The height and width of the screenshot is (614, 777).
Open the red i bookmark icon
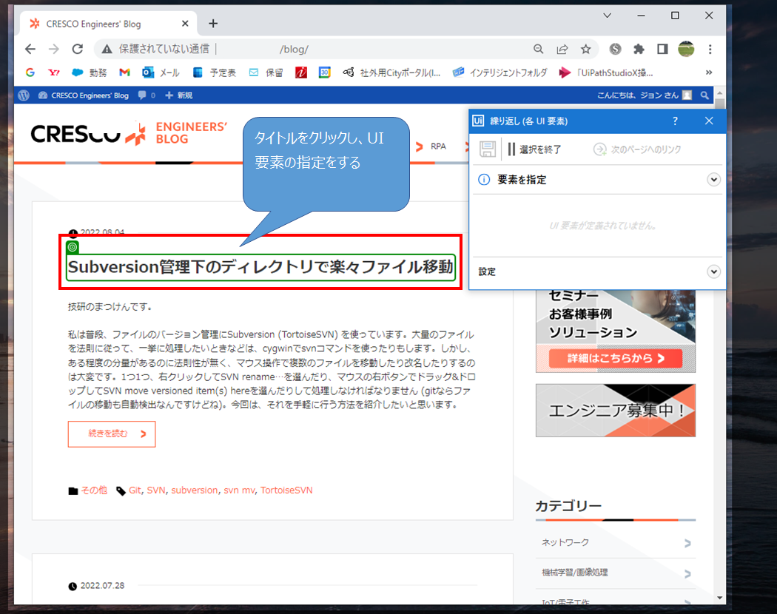301,72
